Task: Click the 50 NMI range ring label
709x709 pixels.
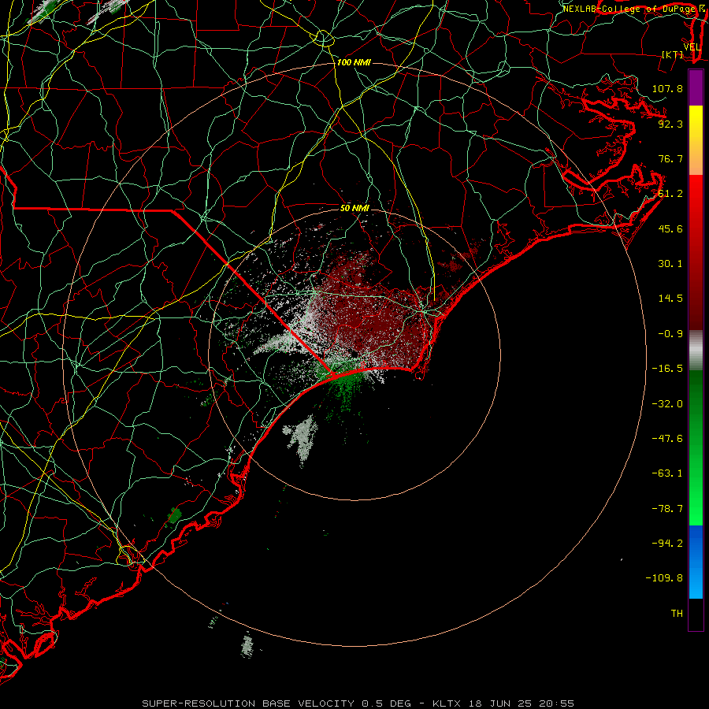Action: tap(354, 208)
